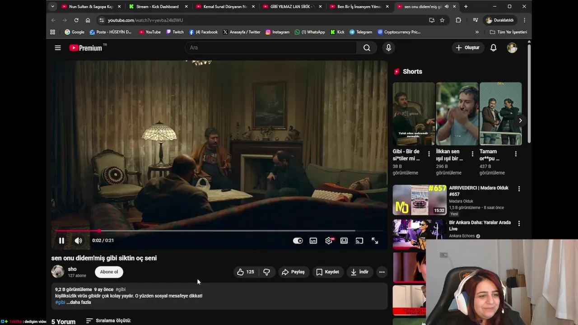
Task: Switch to theater mode
Action: (x=344, y=241)
